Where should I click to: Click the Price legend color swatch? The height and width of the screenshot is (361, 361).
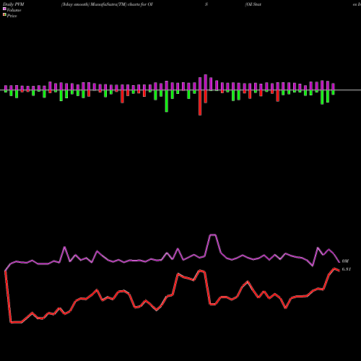click(x=4, y=15)
